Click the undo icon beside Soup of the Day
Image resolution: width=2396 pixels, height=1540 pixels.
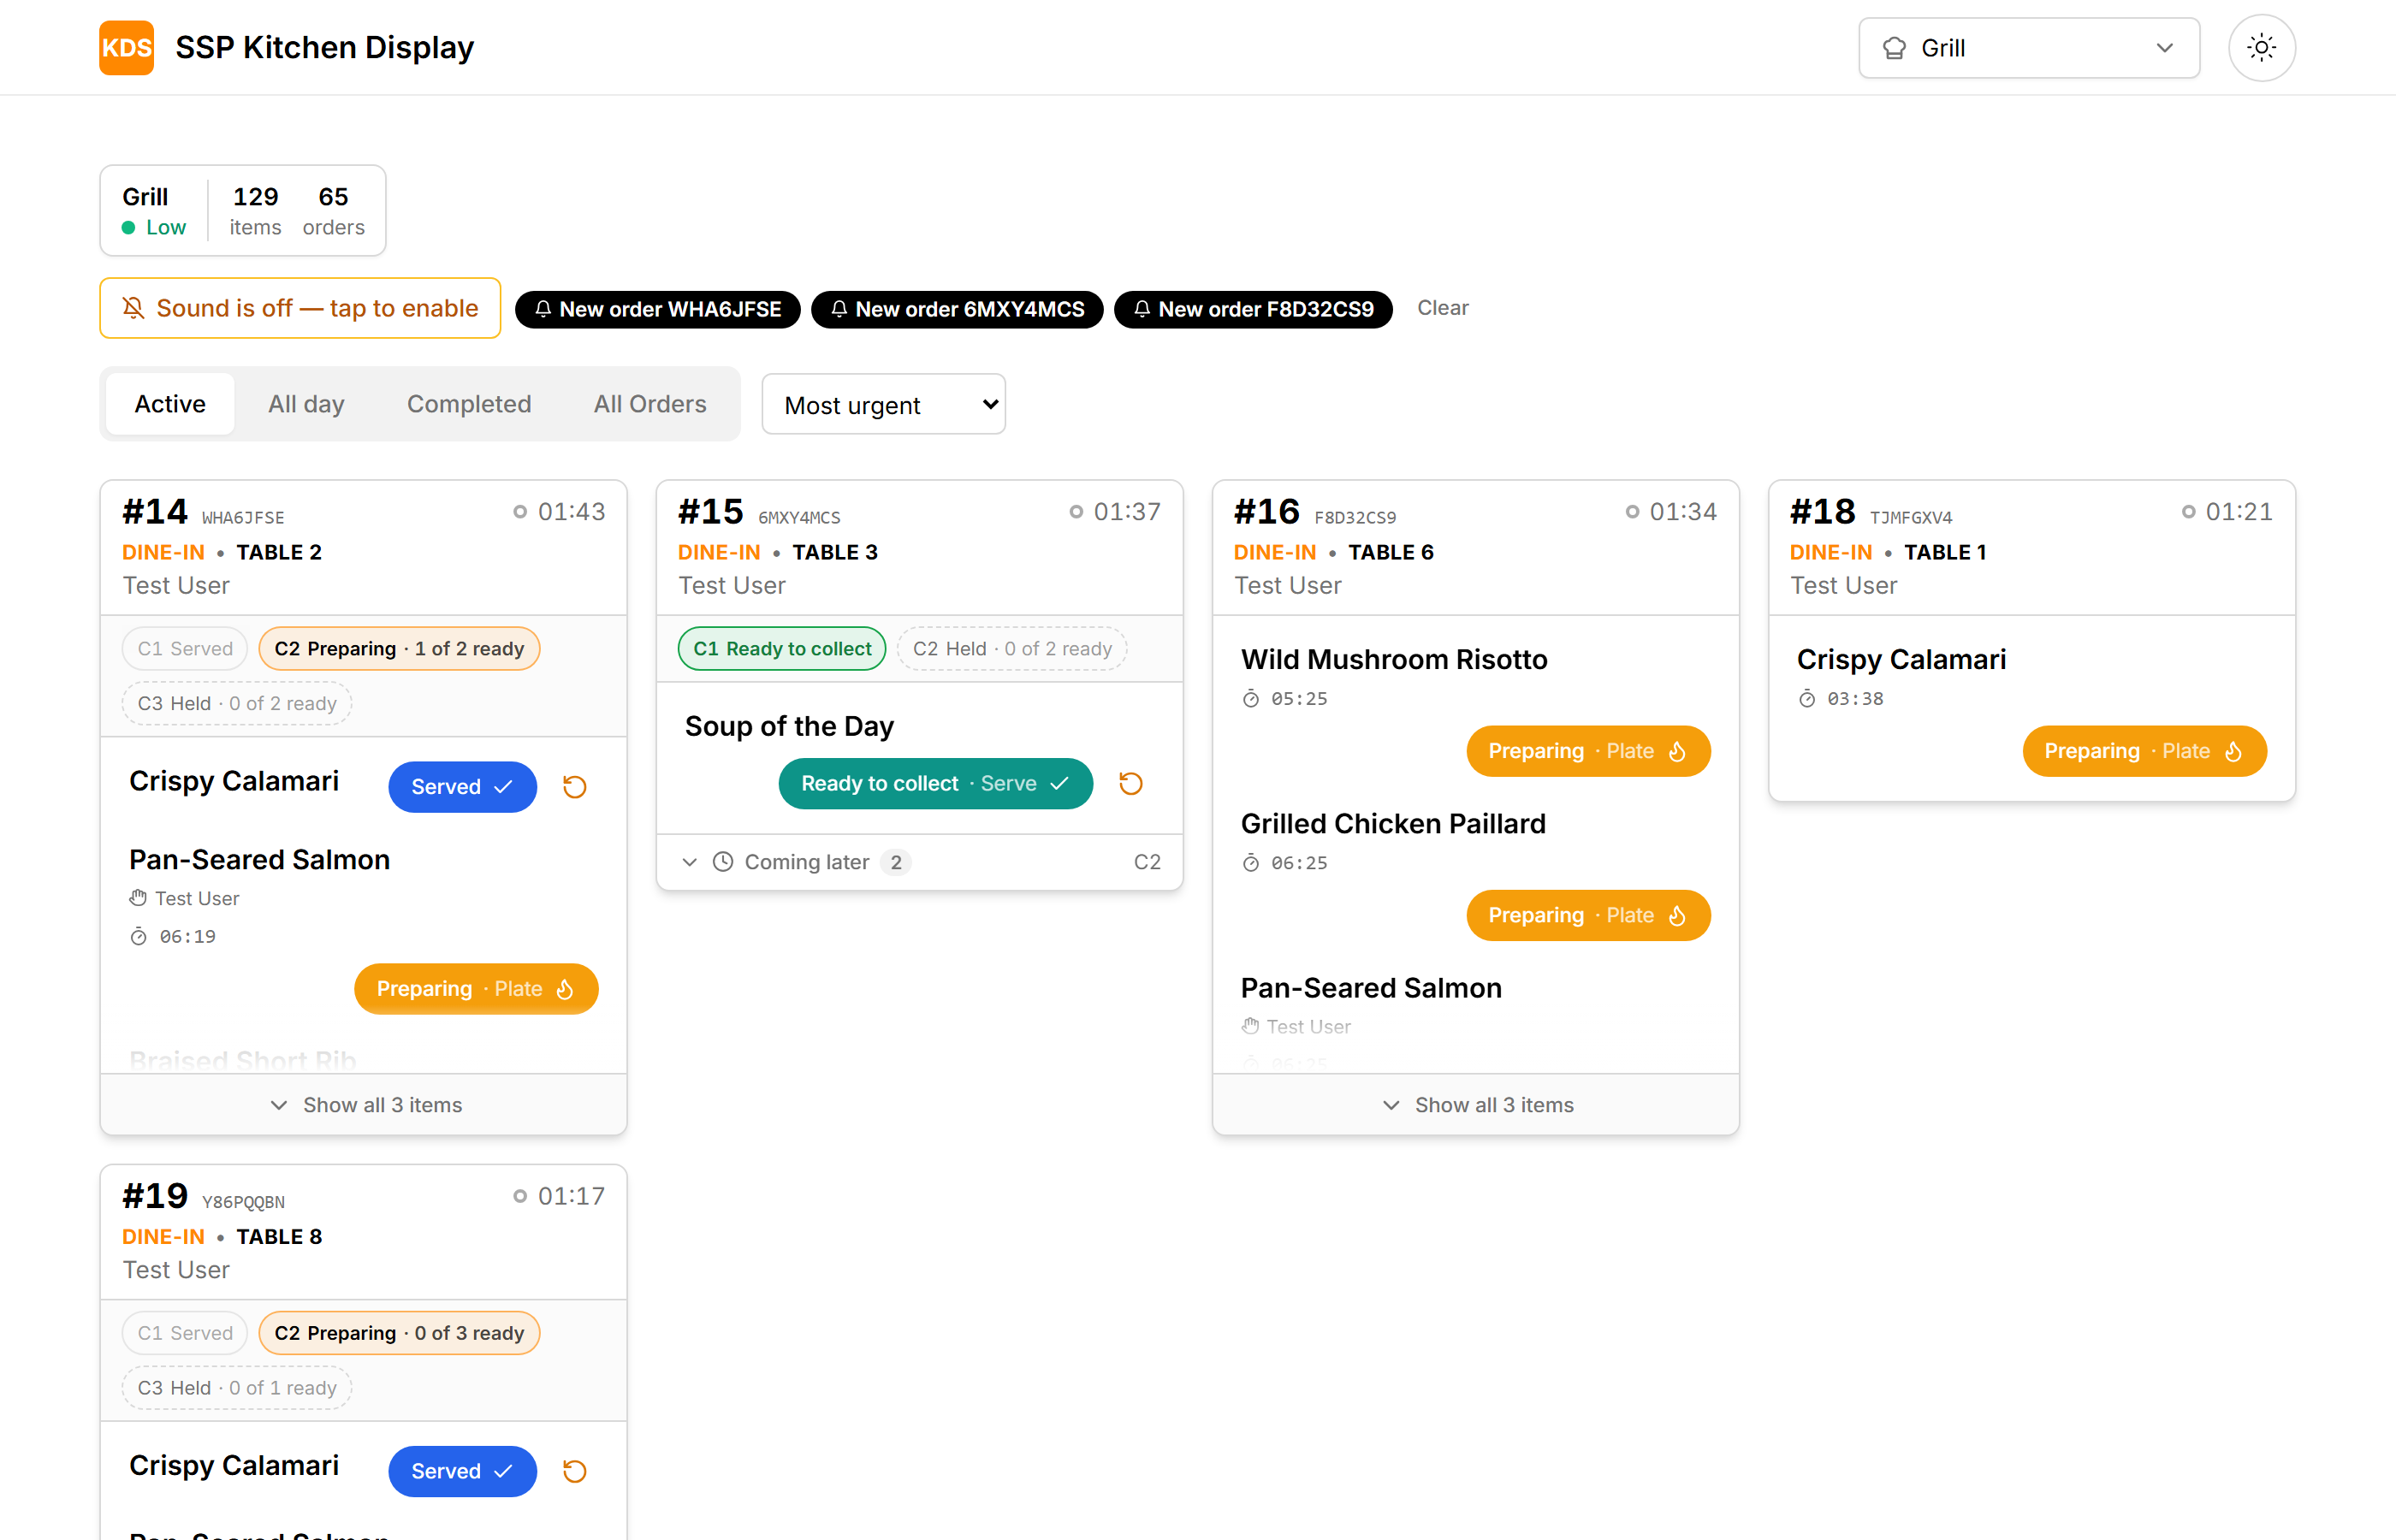(1130, 784)
